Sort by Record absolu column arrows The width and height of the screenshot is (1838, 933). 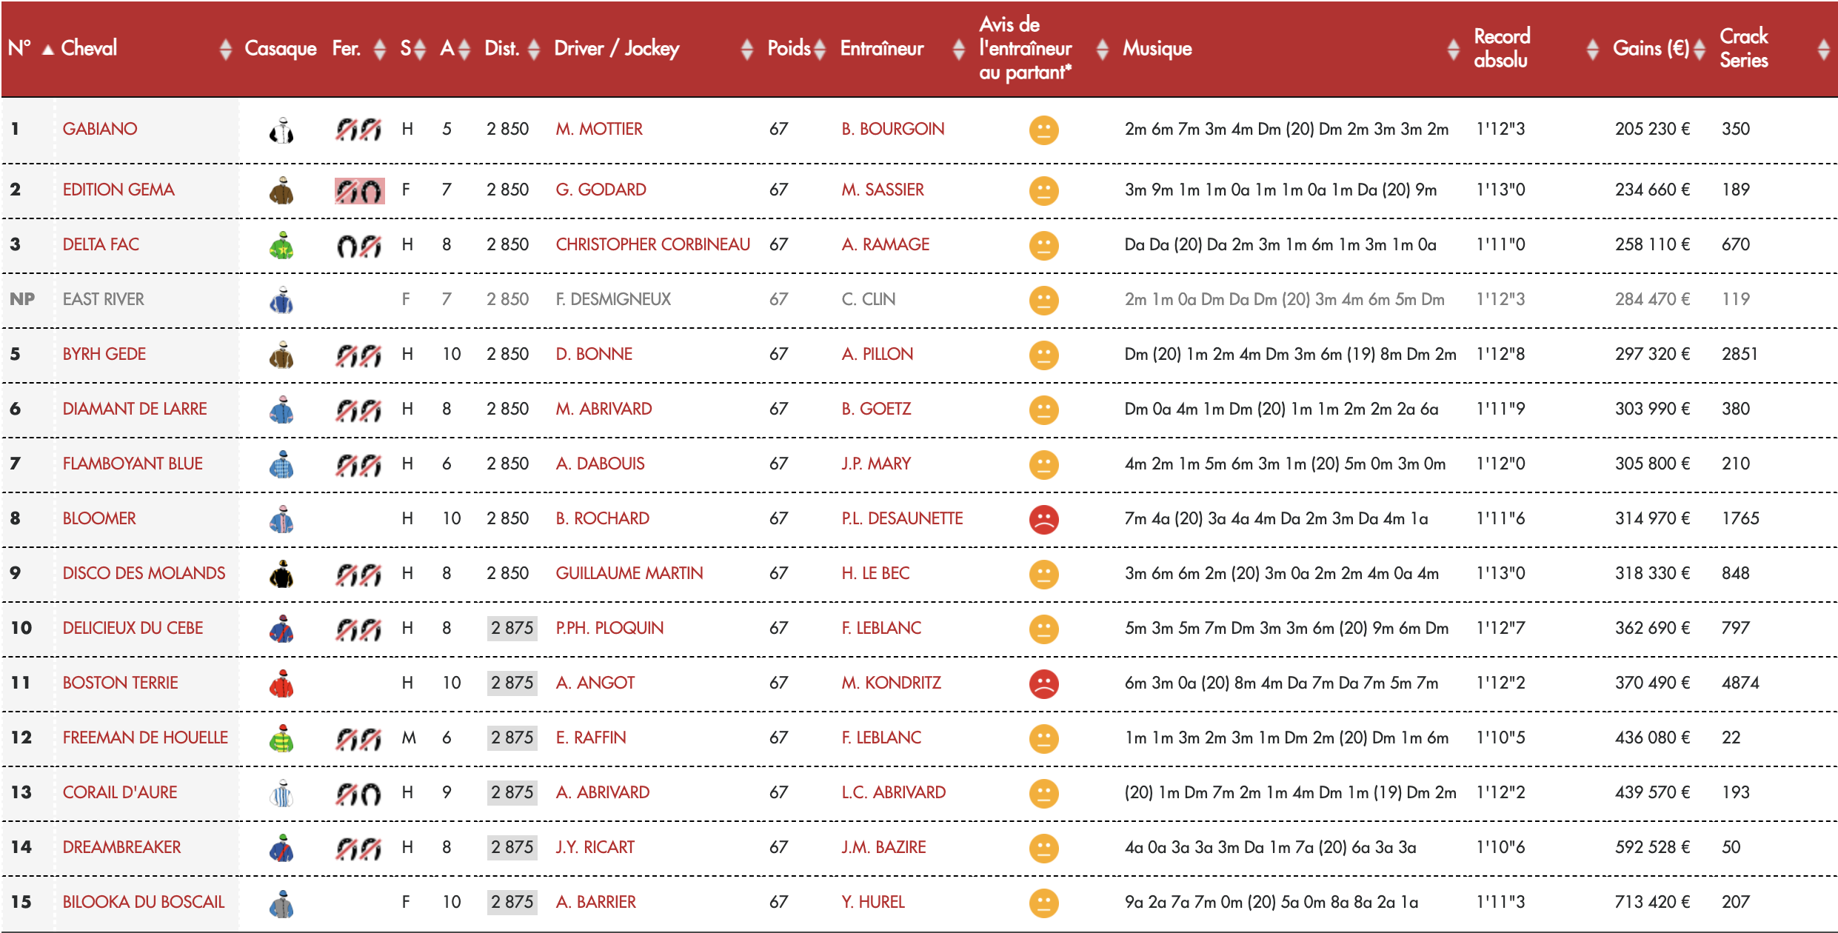pos(1593,49)
